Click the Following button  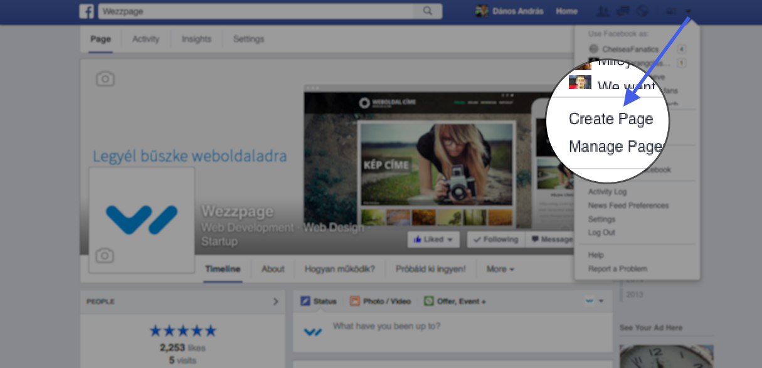(x=496, y=239)
